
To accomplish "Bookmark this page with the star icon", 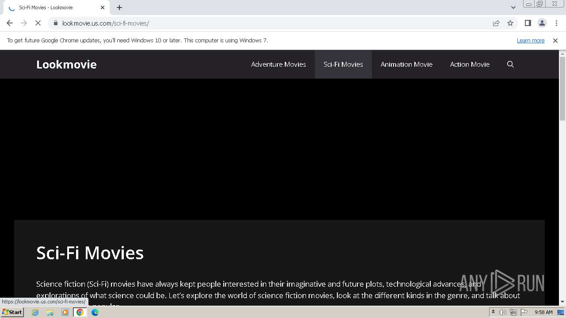I will coord(510,23).
